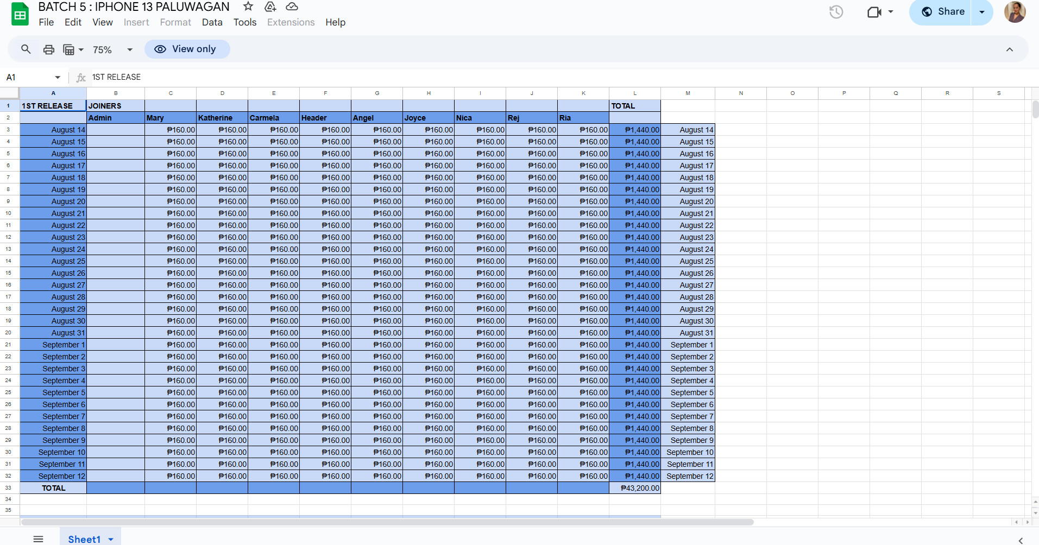This screenshot has width=1039, height=545.
Task: Check the cloud document status icon
Action: pos(292,7)
